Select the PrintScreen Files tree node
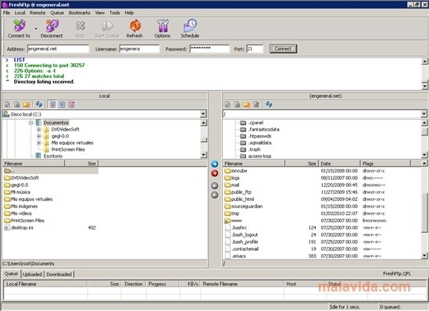The width and height of the screenshot is (429, 311). (68, 149)
